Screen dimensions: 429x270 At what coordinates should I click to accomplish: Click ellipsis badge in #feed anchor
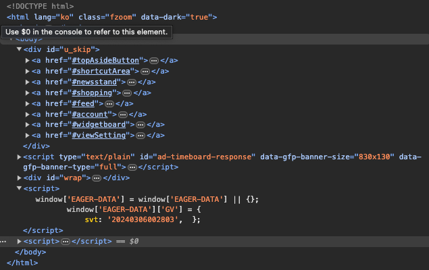109,104
